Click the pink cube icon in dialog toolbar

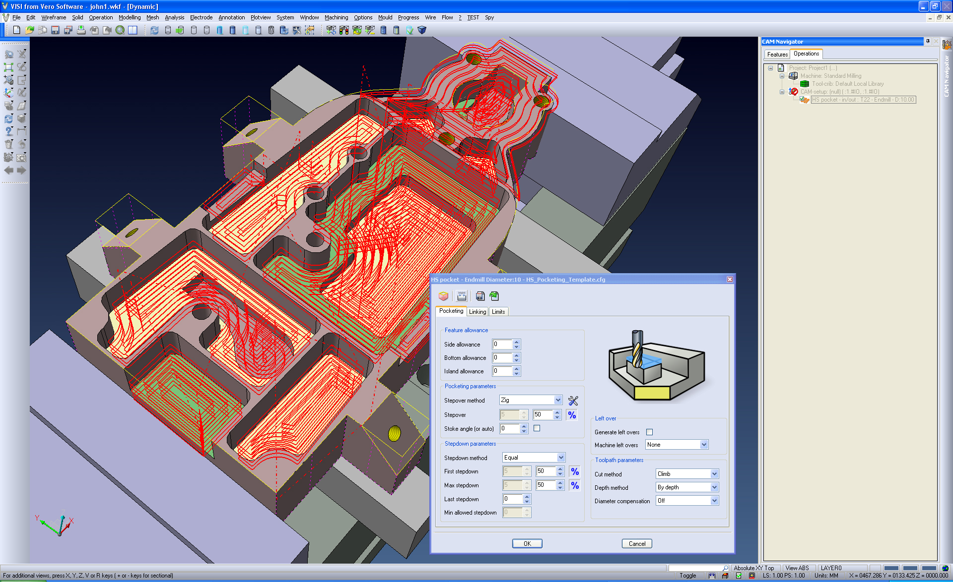click(x=443, y=296)
